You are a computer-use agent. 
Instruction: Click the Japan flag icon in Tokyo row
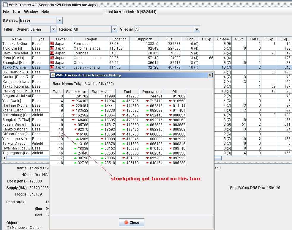52,67
